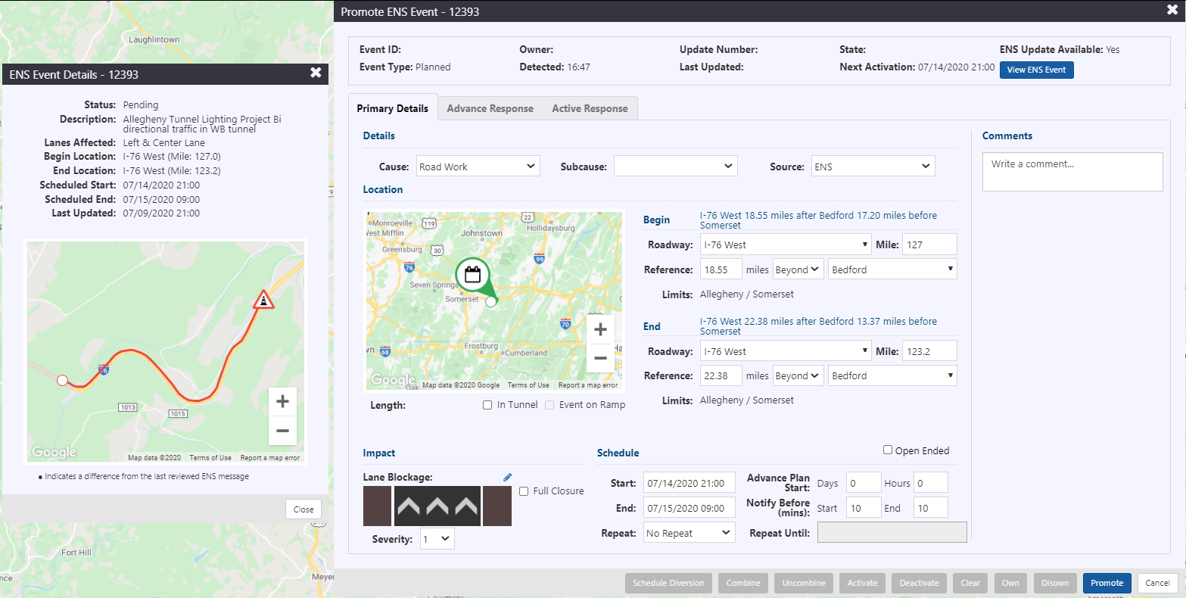Image resolution: width=1186 pixels, height=598 pixels.
Task: Click the Begin location description link
Action: click(818, 220)
